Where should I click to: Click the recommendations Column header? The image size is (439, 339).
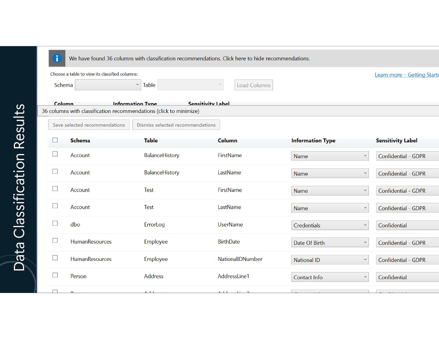[227, 140]
